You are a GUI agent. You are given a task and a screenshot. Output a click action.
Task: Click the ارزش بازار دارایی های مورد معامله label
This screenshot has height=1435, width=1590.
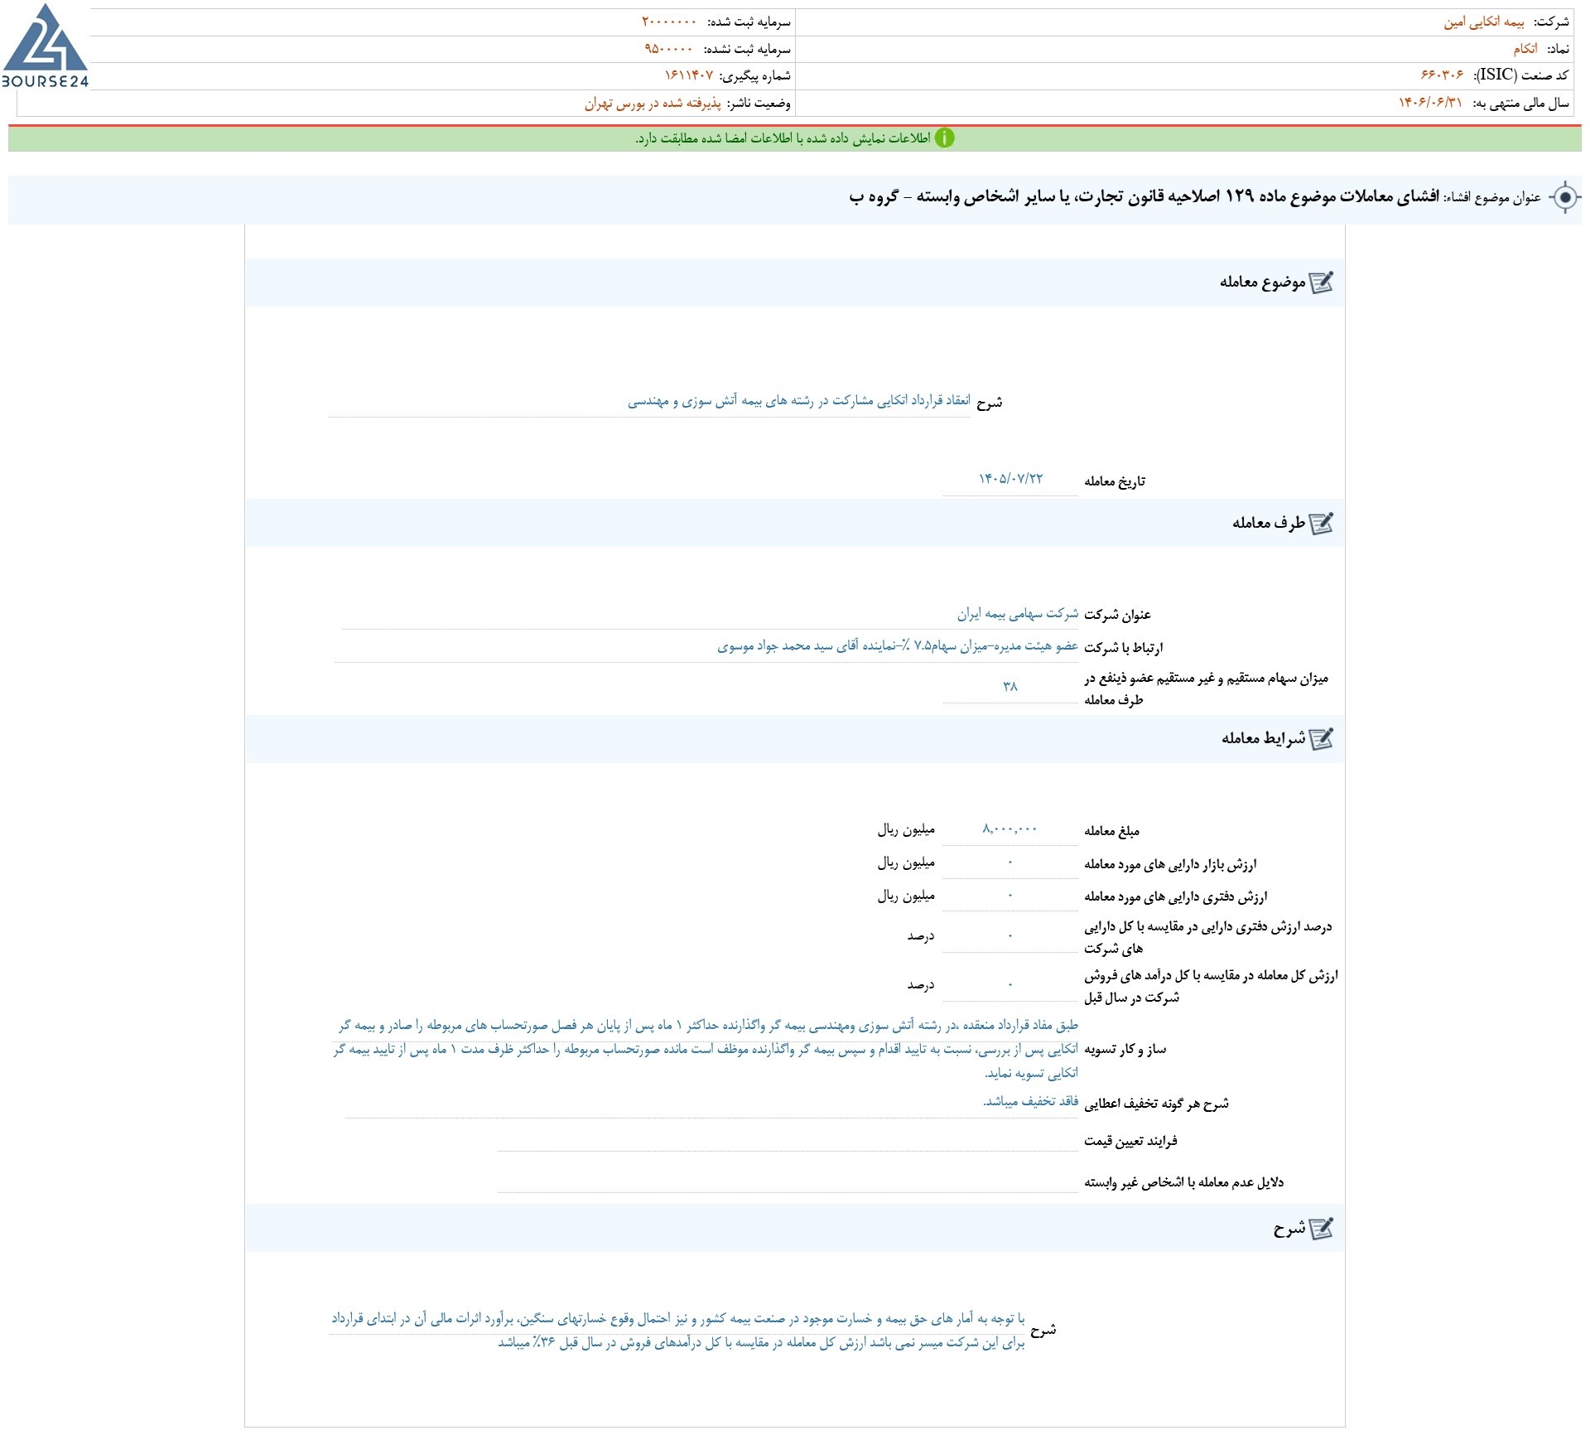(1170, 864)
